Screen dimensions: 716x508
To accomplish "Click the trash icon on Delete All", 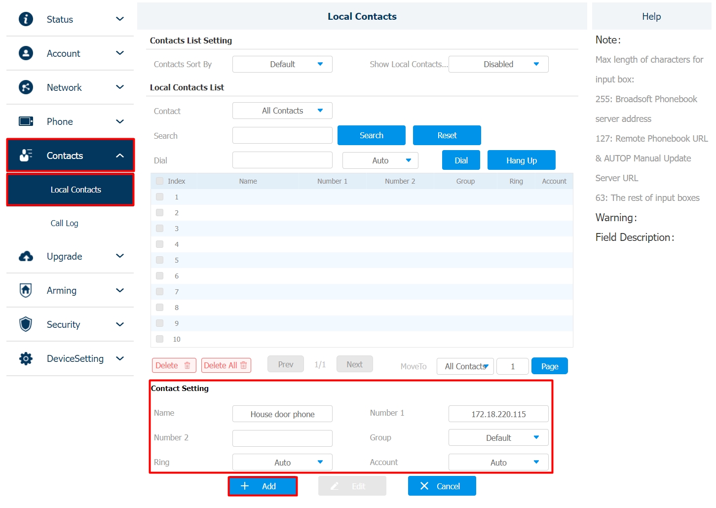I will [243, 365].
